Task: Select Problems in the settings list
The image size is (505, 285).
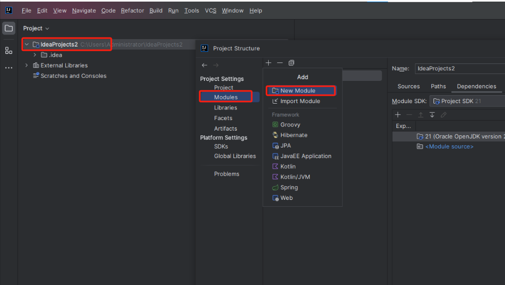Action: coord(227,174)
